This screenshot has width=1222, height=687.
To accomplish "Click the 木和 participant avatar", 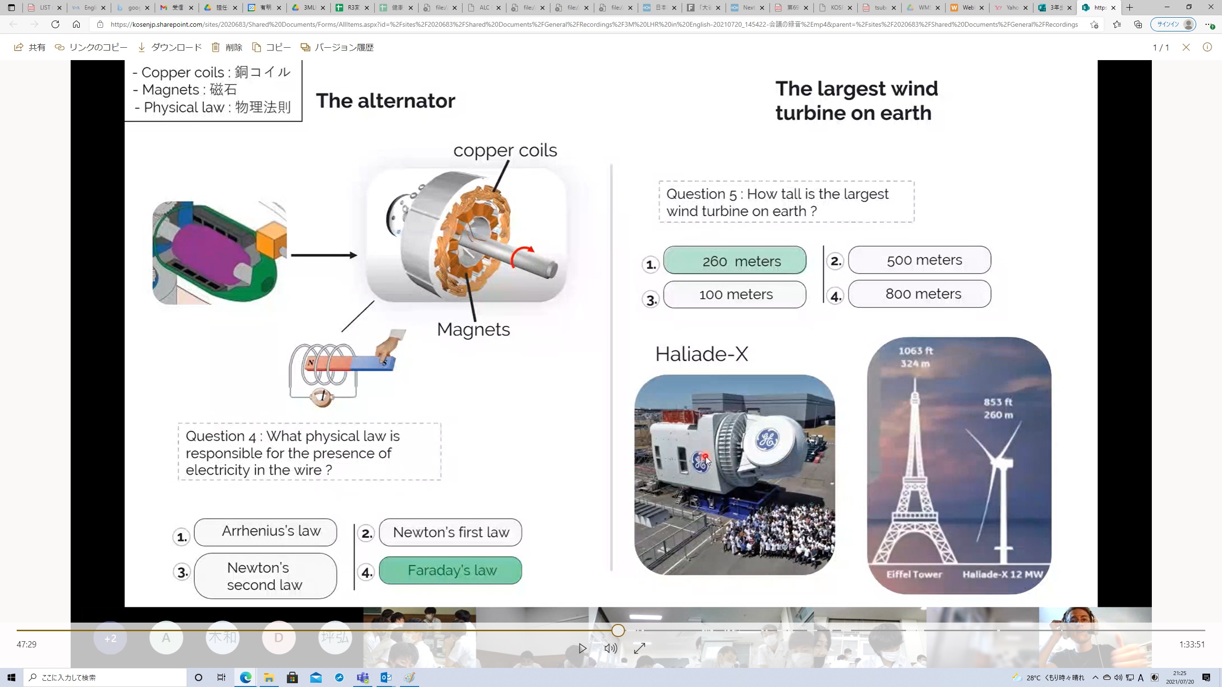I will pos(222,638).
